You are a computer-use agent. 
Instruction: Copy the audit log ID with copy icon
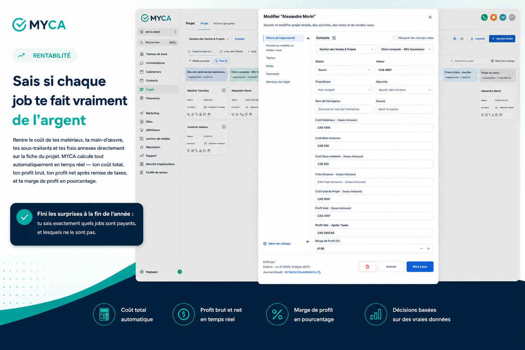[x=319, y=272]
